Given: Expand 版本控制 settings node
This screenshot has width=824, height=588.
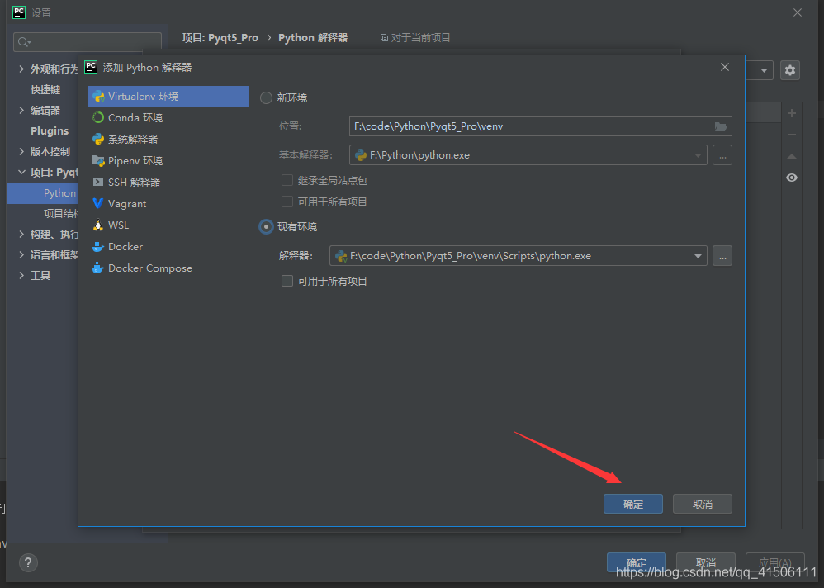Looking at the screenshot, I should (21, 151).
